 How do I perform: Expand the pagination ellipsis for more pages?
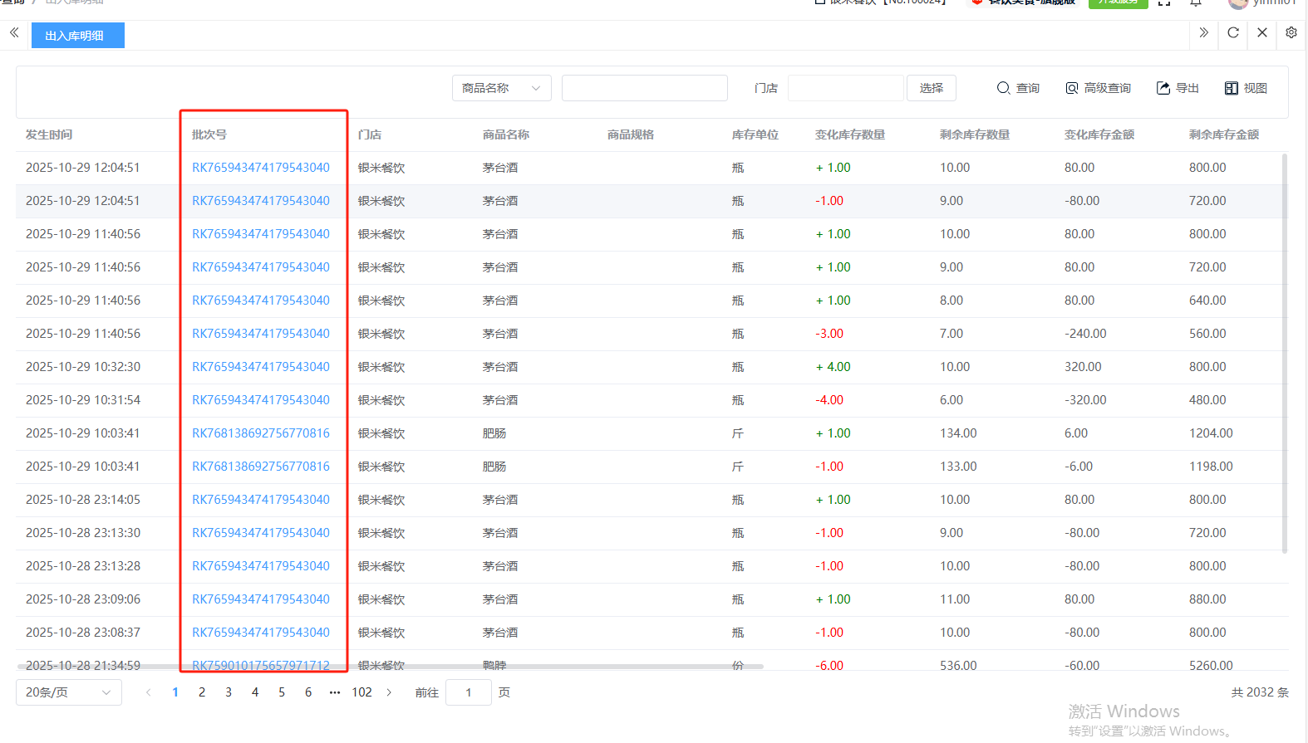335,692
